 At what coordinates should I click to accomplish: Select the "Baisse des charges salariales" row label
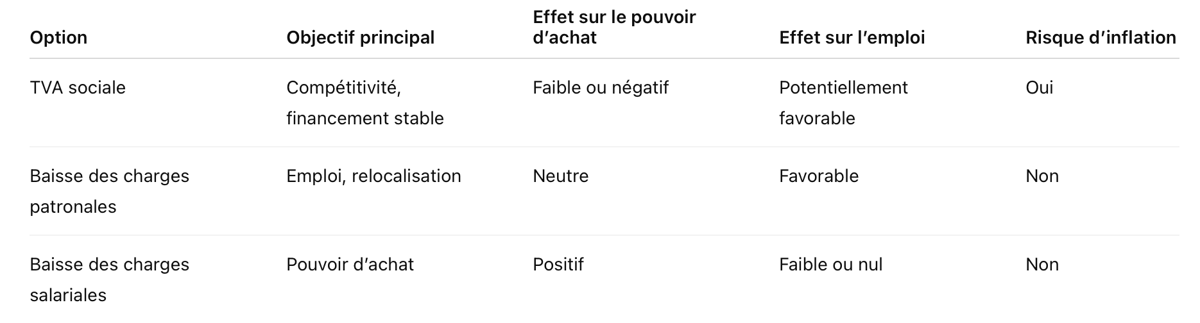109,279
